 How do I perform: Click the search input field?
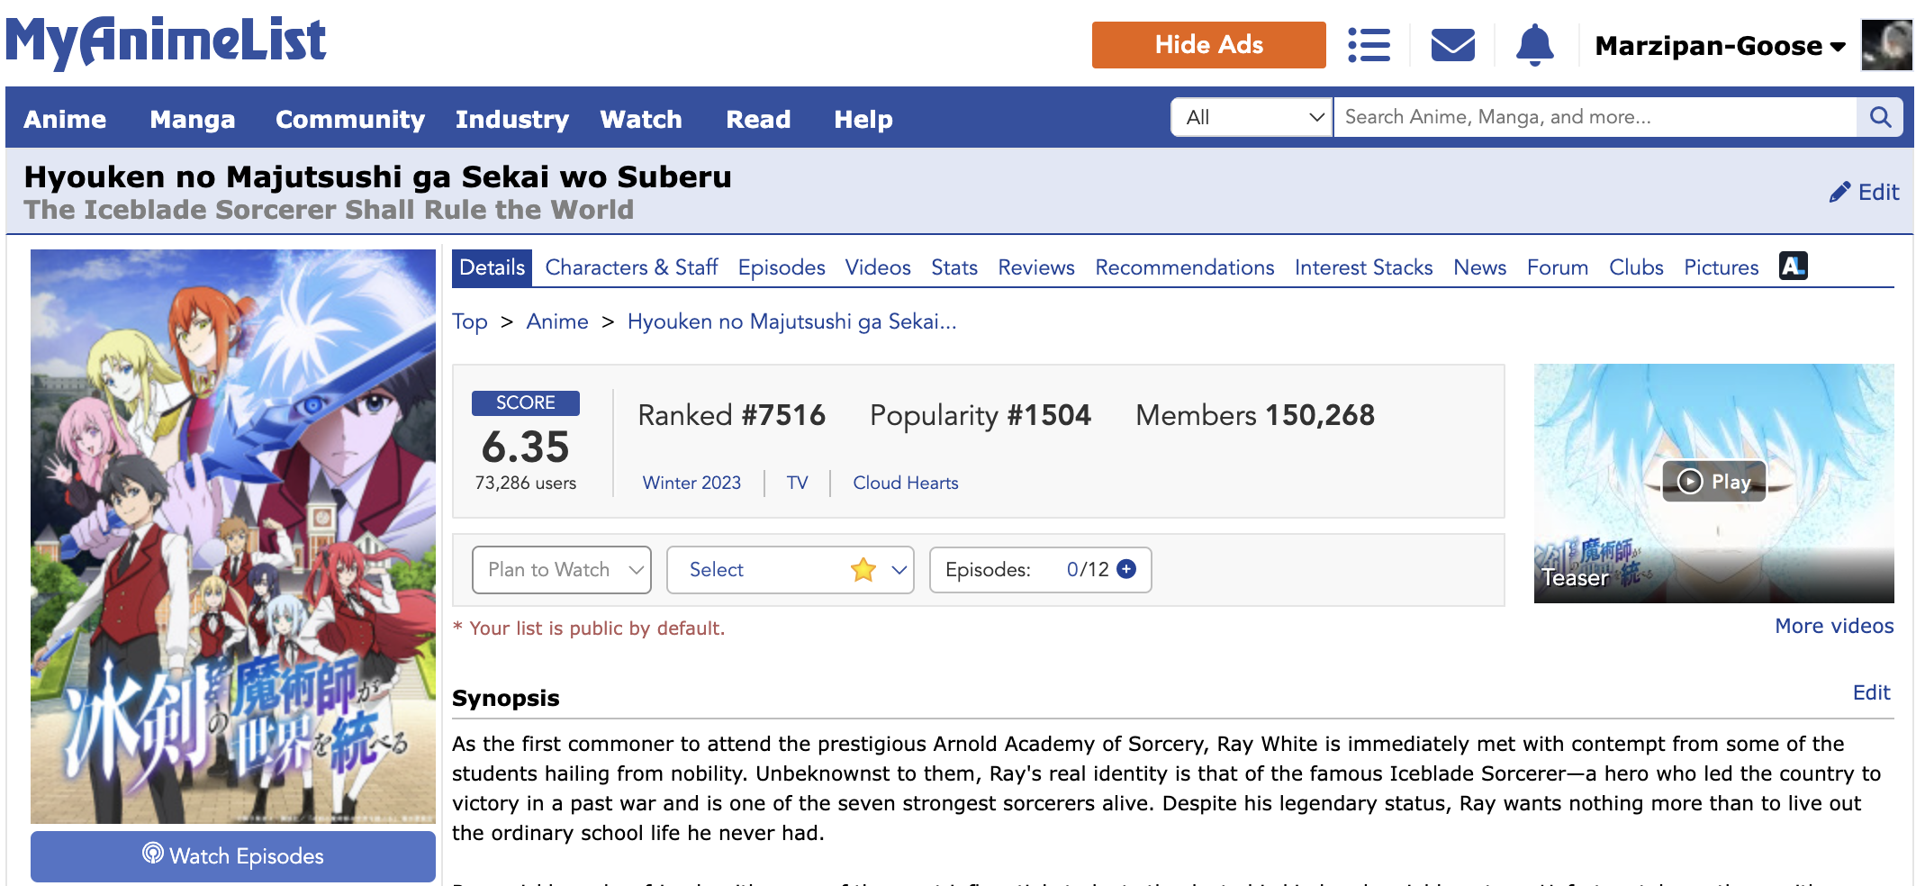pos(1594,117)
